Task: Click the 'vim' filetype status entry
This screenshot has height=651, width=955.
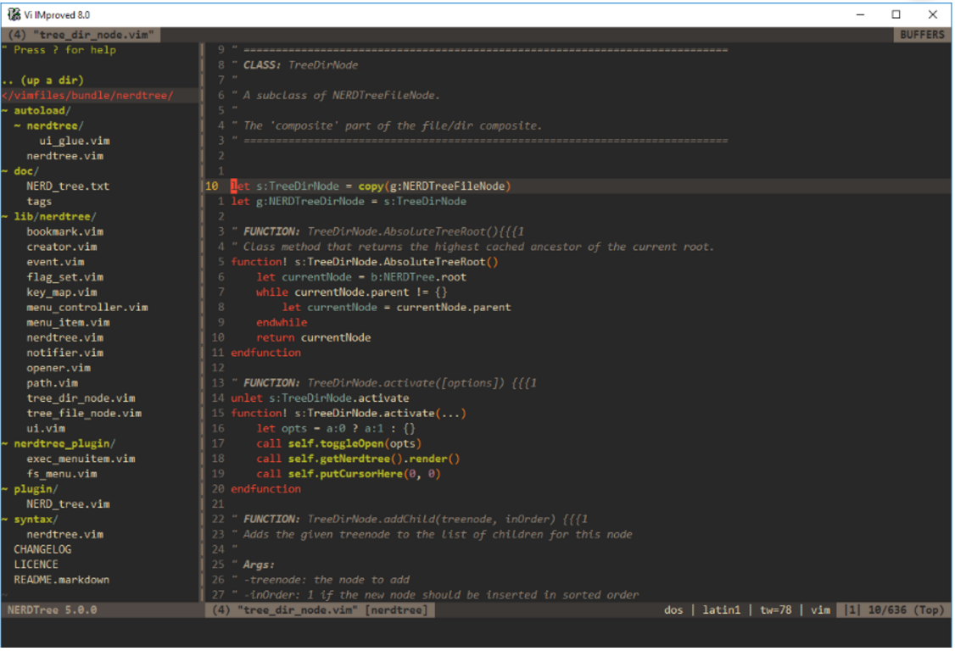Action: click(820, 610)
